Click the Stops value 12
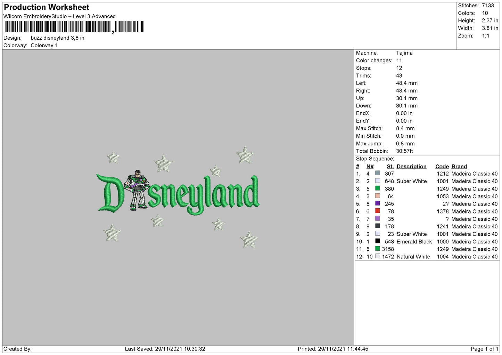The image size is (502, 355). 399,68
